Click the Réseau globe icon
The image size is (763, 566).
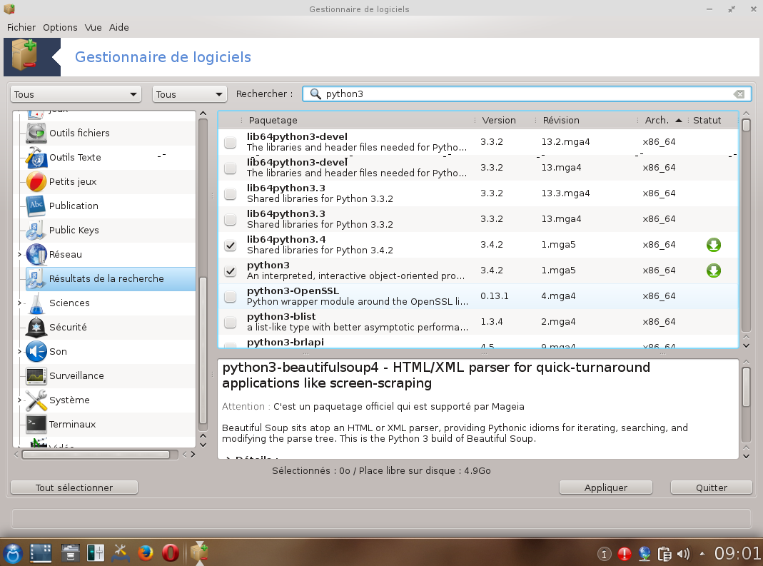click(36, 255)
